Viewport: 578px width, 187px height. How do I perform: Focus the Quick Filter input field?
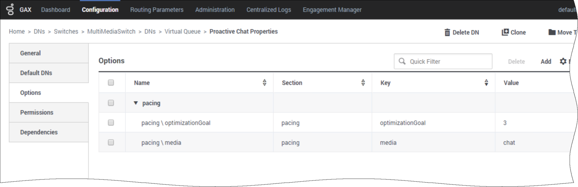tap(443, 61)
